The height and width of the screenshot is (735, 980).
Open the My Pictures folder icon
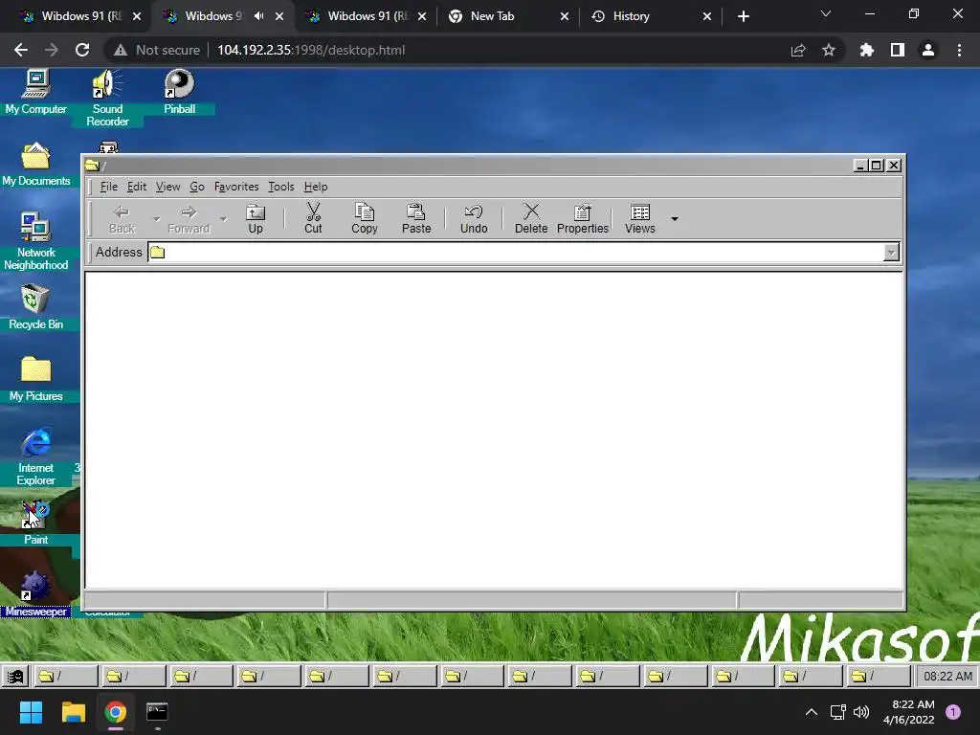[x=35, y=379]
